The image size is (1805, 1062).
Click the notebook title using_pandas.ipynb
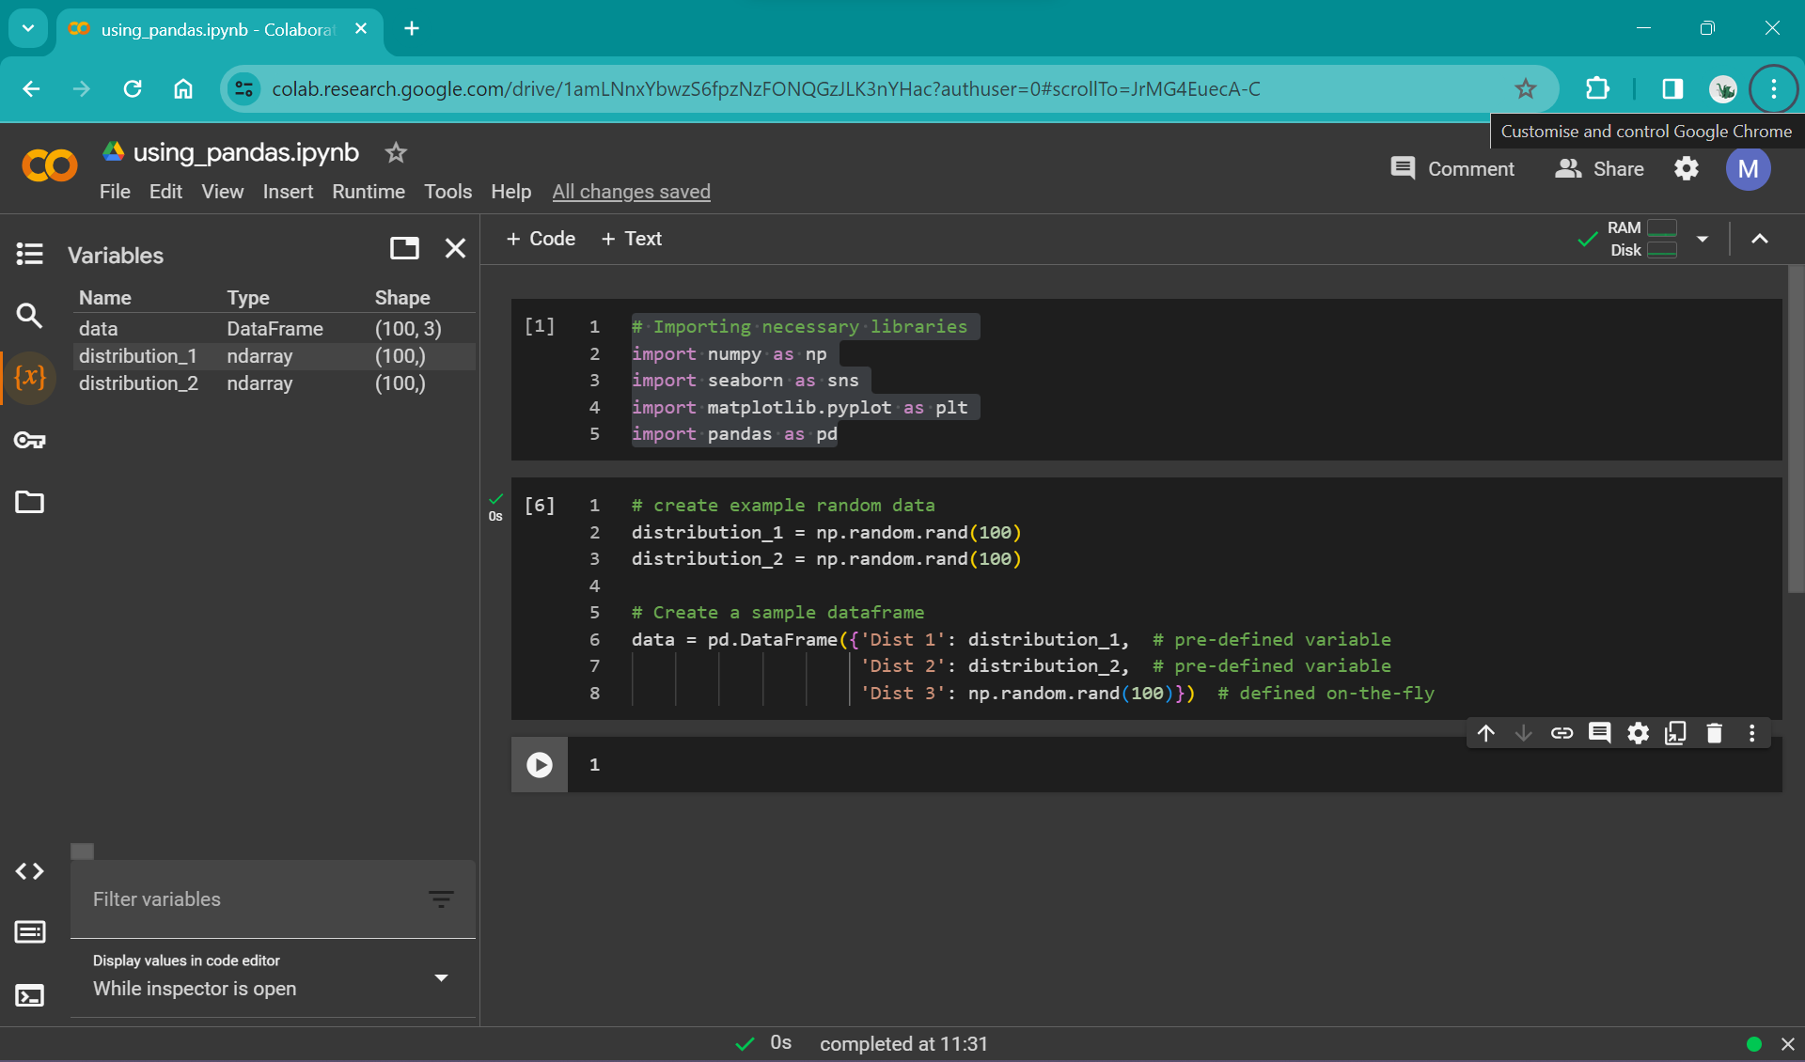(x=246, y=152)
